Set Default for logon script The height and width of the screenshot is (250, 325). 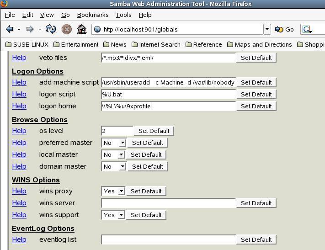256,94
